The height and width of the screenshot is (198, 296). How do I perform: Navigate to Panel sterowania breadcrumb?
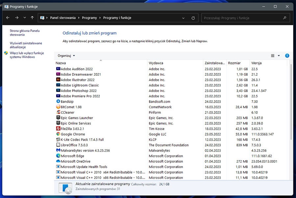click(x=63, y=18)
